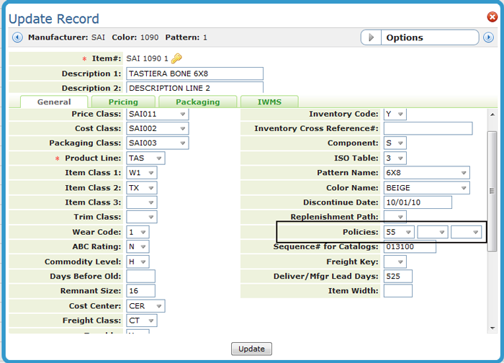Click the Description 1 text field
The width and height of the screenshot is (504, 363).
click(x=194, y=73)
